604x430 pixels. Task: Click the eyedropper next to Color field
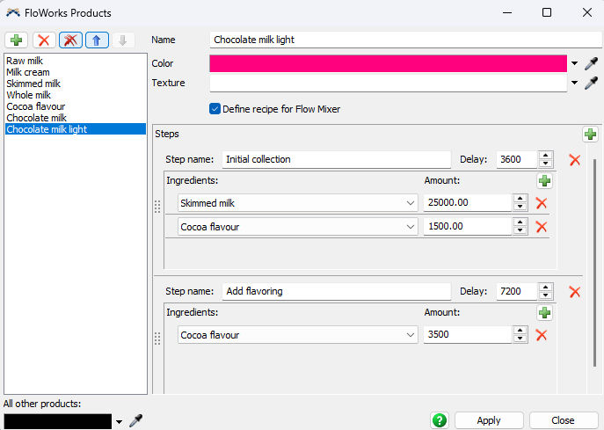point(591,63)
